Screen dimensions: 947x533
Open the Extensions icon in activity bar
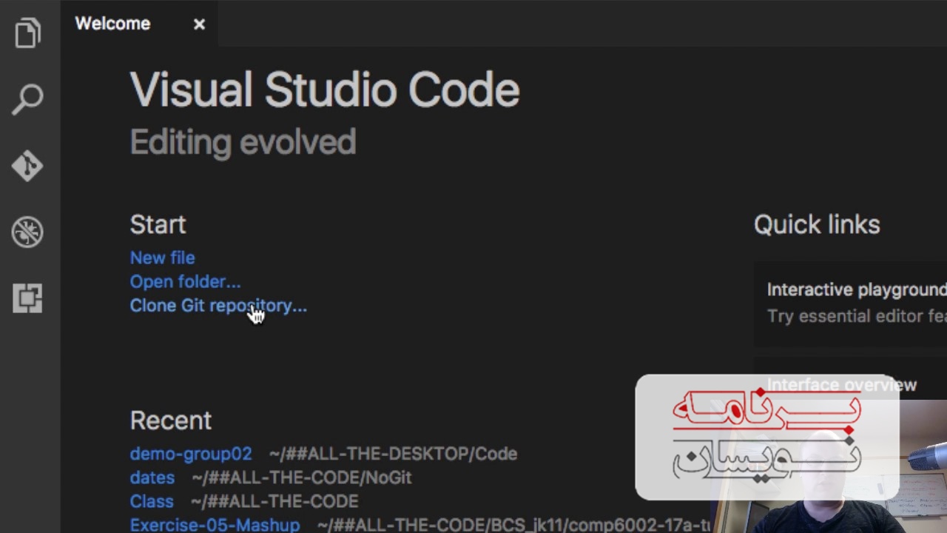(27, 298)
